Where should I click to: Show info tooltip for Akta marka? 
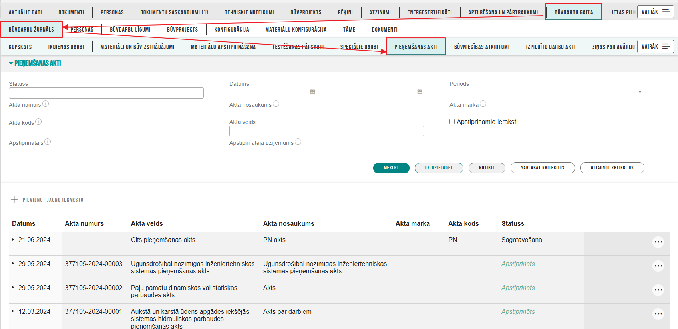(x=483, y=104)
